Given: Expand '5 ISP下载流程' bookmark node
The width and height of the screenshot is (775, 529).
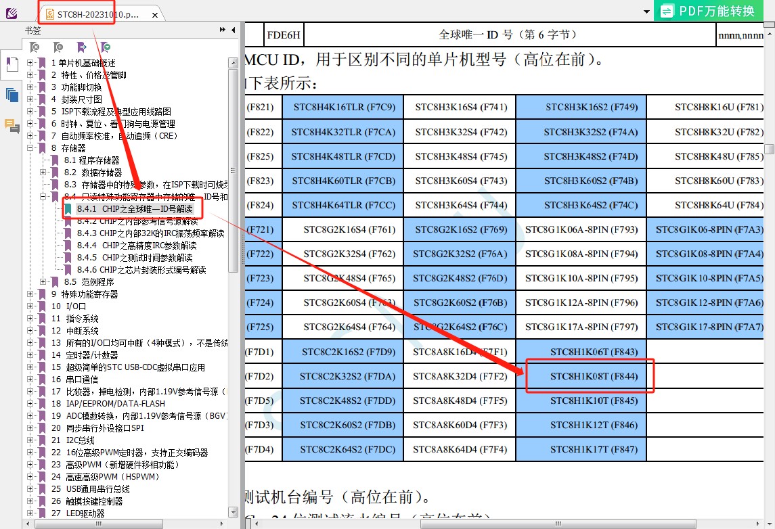Looking at the screenshot, I should (x=30, y=112).
